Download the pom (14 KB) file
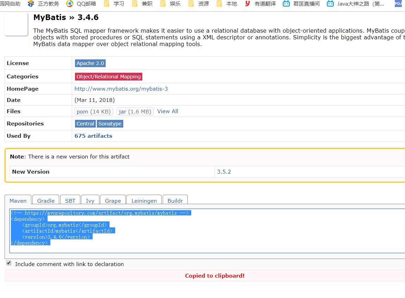 pos(93,112)
